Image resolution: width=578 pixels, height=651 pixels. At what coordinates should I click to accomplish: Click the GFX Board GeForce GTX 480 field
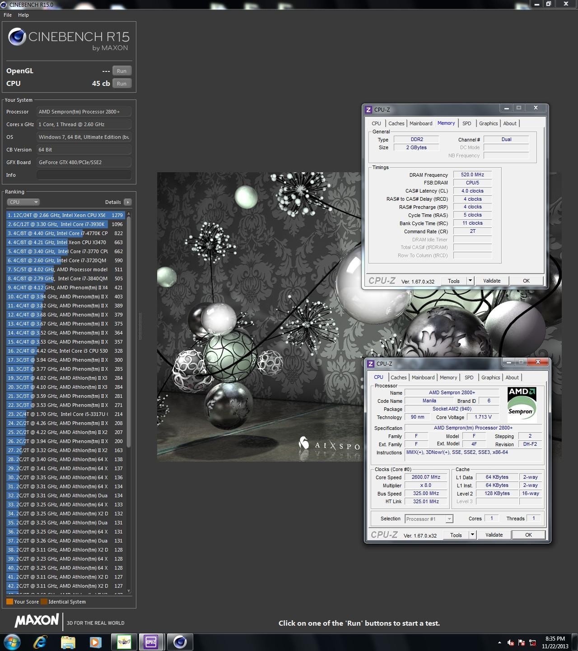[84, 162]
